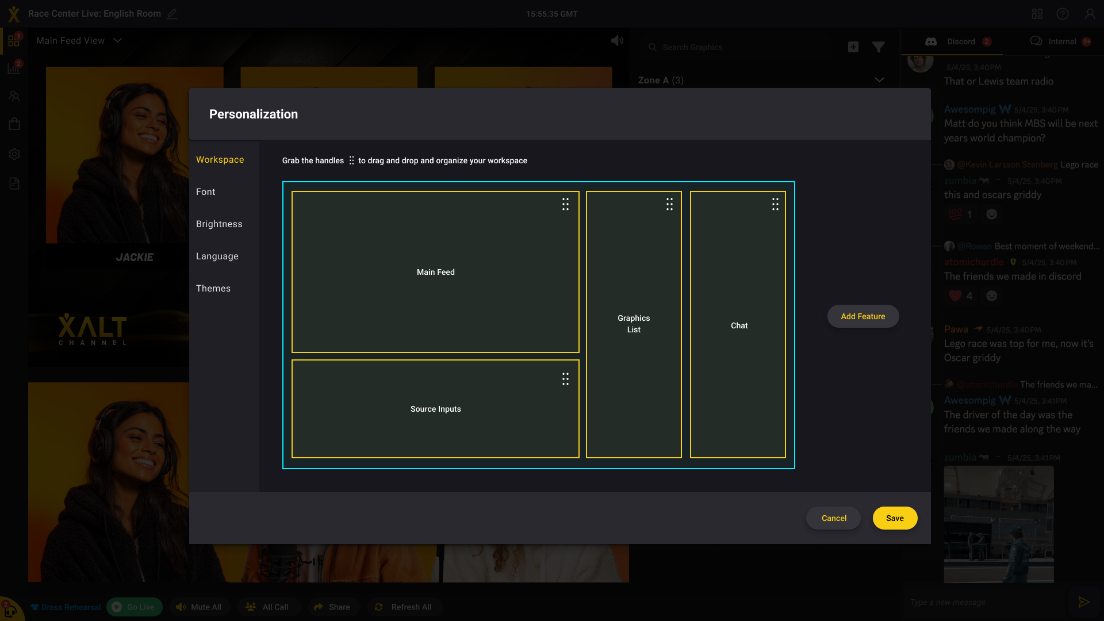Mute the main feed speaker icon
The width and height of the screenshot is (1104, 621).
(x=616, y=40)
